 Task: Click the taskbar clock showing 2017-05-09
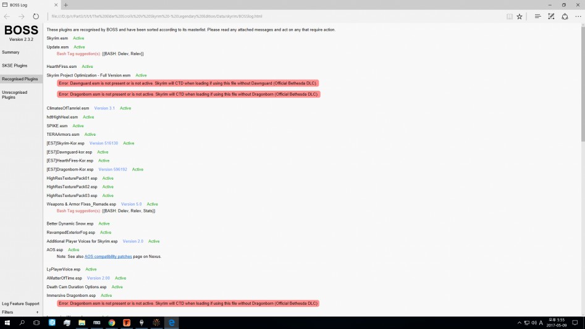click(x=556, y=323)
